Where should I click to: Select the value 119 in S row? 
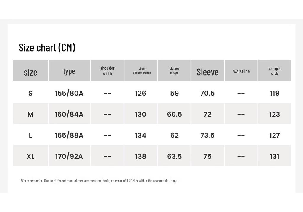pos(275,94)
